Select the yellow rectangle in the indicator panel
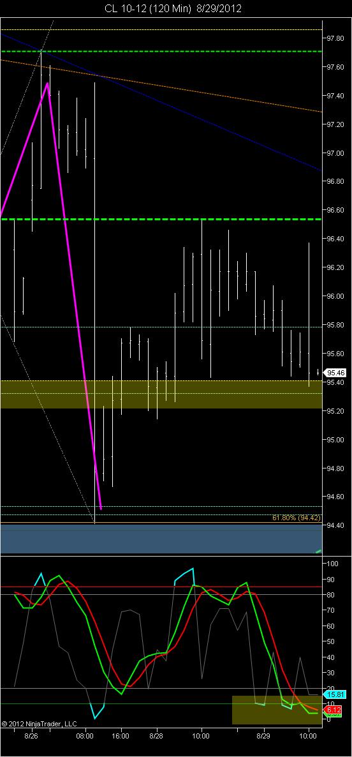 coord(277,710)
